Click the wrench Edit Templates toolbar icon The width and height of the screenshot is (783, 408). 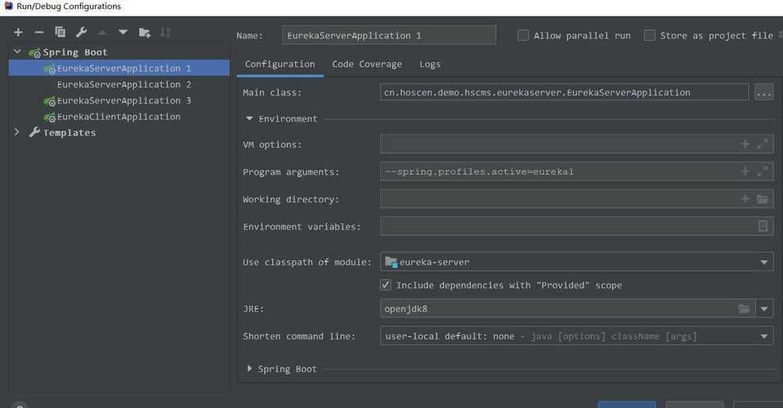[x=81, y=33]
